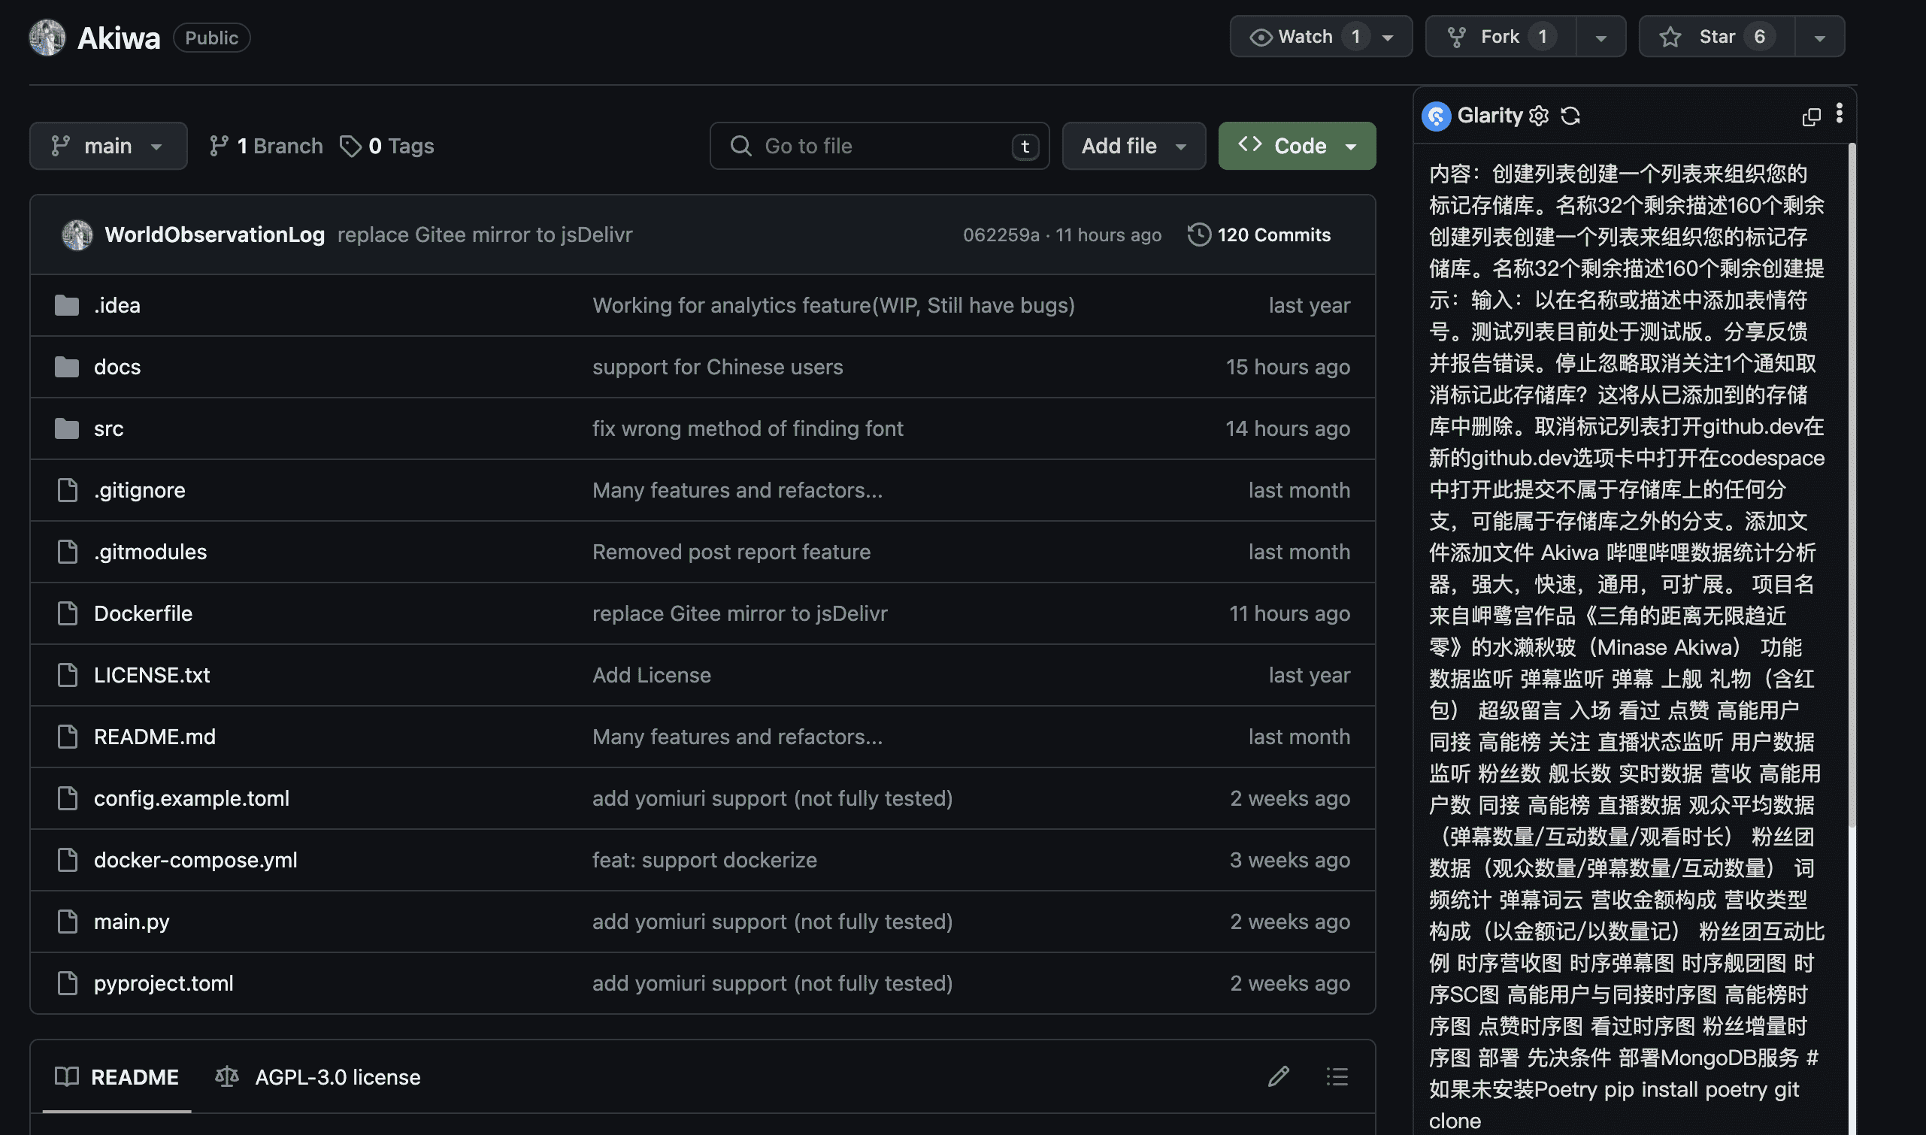Image resolution: width=1926 pixels, height=1135 pixels.
Task: Open config.example.toml file
Action: 191,798
